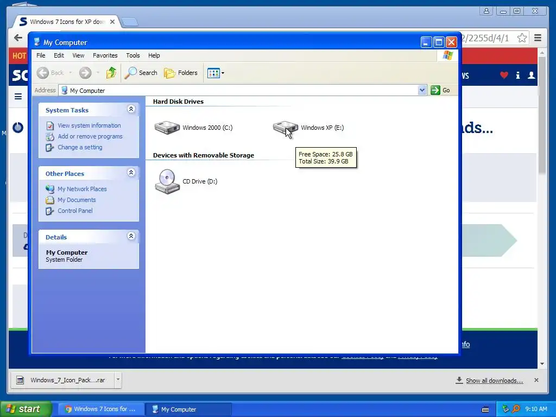Click the My Documents folder icon
Screen dimensions: 556x417
(50, 200)
